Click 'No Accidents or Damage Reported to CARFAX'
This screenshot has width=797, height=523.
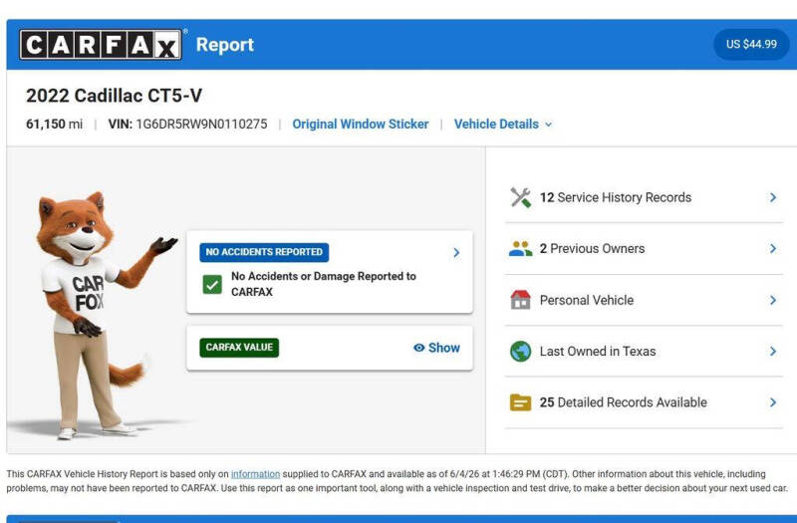tap(324, 284)
